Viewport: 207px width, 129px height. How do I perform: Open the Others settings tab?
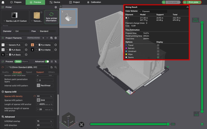(51, 72)
